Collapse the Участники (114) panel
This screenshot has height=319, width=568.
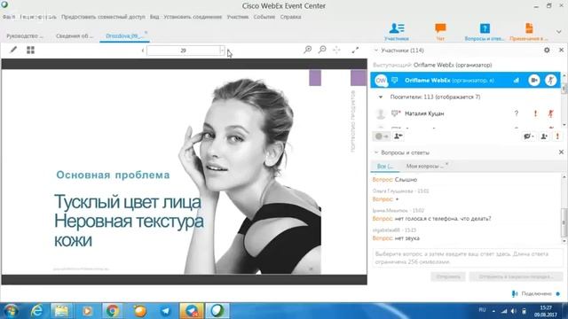point(375,51)
